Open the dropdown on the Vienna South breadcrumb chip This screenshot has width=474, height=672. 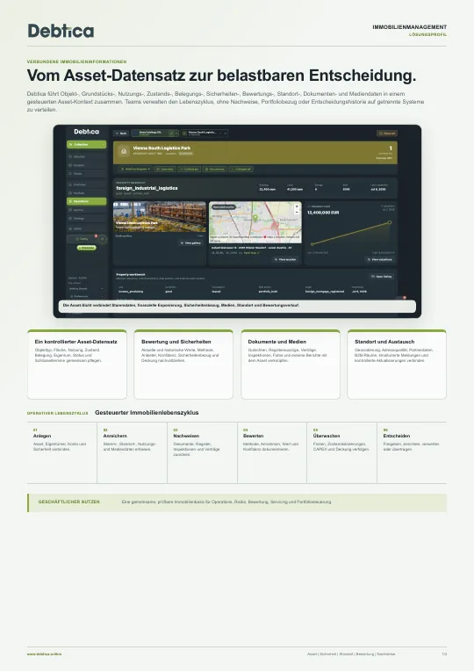(x=226, y=134)
